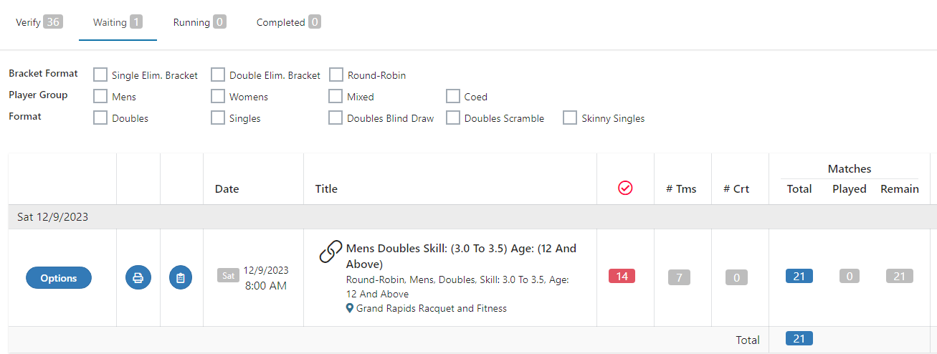The image size is (937, 354).
Task: Toggle the Mens player group checkbox
Action: (100, 96)
